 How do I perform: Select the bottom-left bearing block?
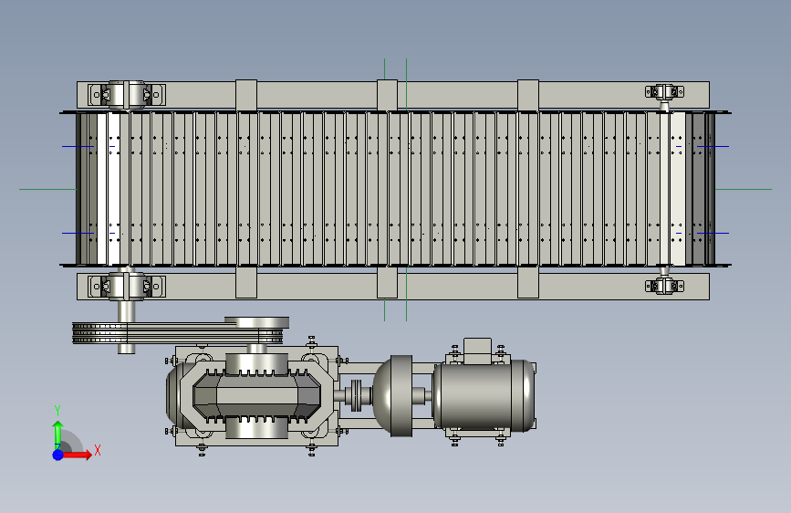click(x=126, y=287)
